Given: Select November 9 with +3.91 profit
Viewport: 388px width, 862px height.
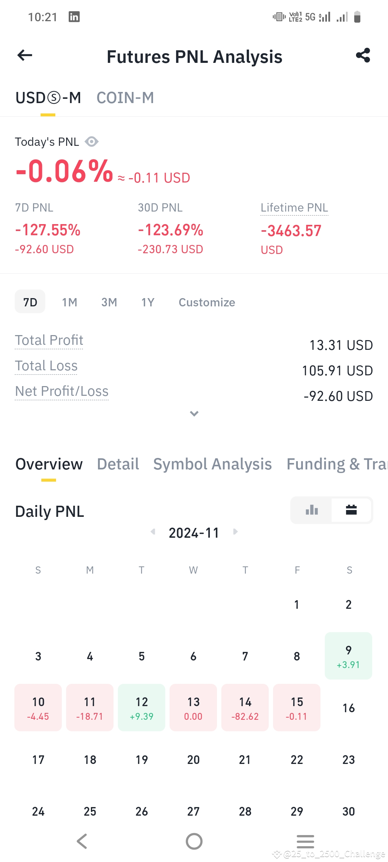Looking at the screenshot, I should [x=348, y=656].
